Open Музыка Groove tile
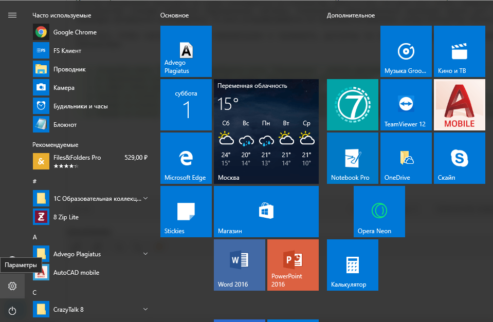 point(406,51)
